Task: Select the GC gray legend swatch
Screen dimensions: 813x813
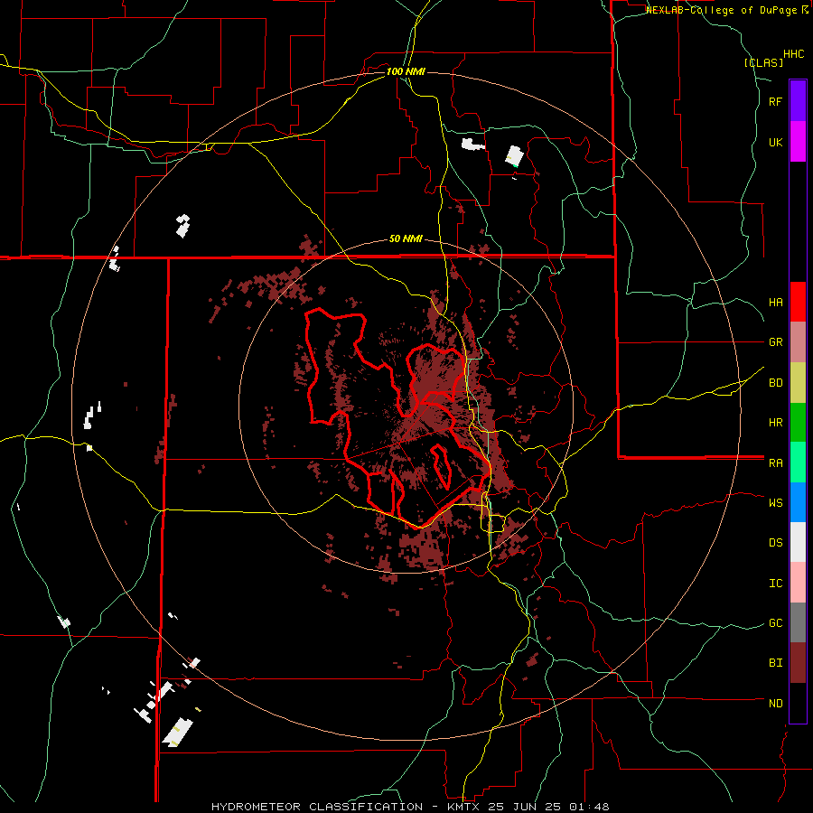Action: (798, 622)
